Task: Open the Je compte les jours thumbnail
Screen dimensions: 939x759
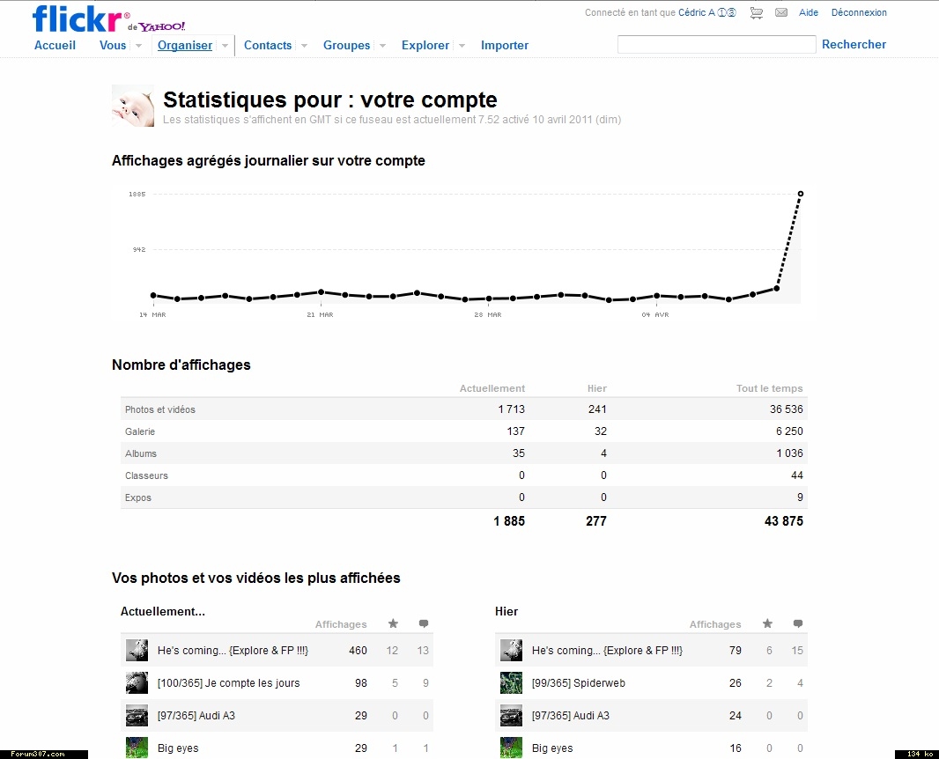Action: [x=137, y=683]
